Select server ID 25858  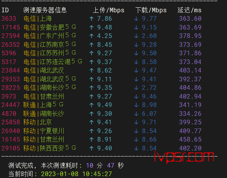click(11, 122)
